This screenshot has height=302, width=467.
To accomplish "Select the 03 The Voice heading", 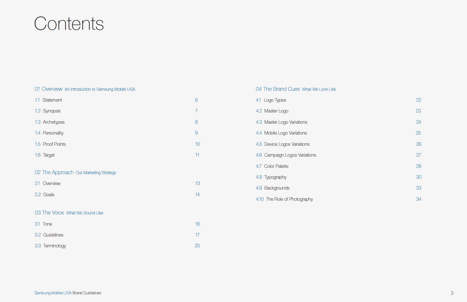I will 49,213.
